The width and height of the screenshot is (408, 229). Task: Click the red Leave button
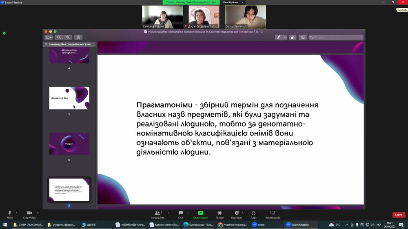tap(399, 215)
